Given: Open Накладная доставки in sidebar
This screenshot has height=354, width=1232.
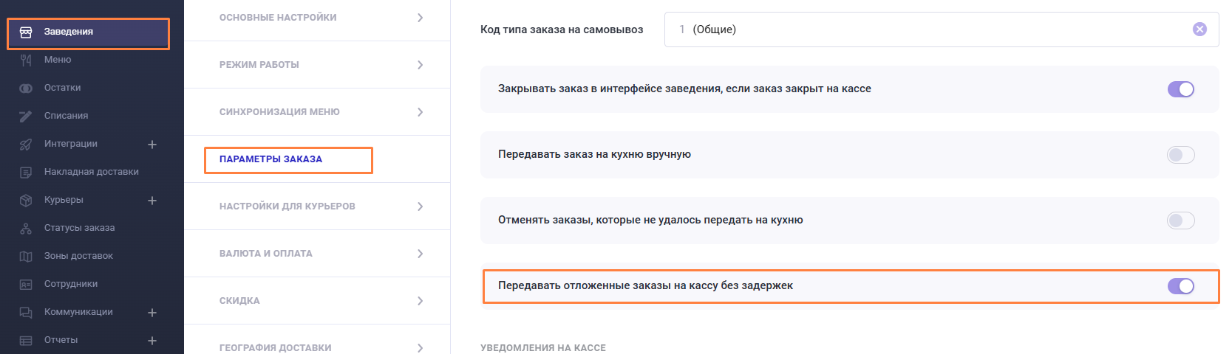Looking at the screenshot, I should 91,172.
